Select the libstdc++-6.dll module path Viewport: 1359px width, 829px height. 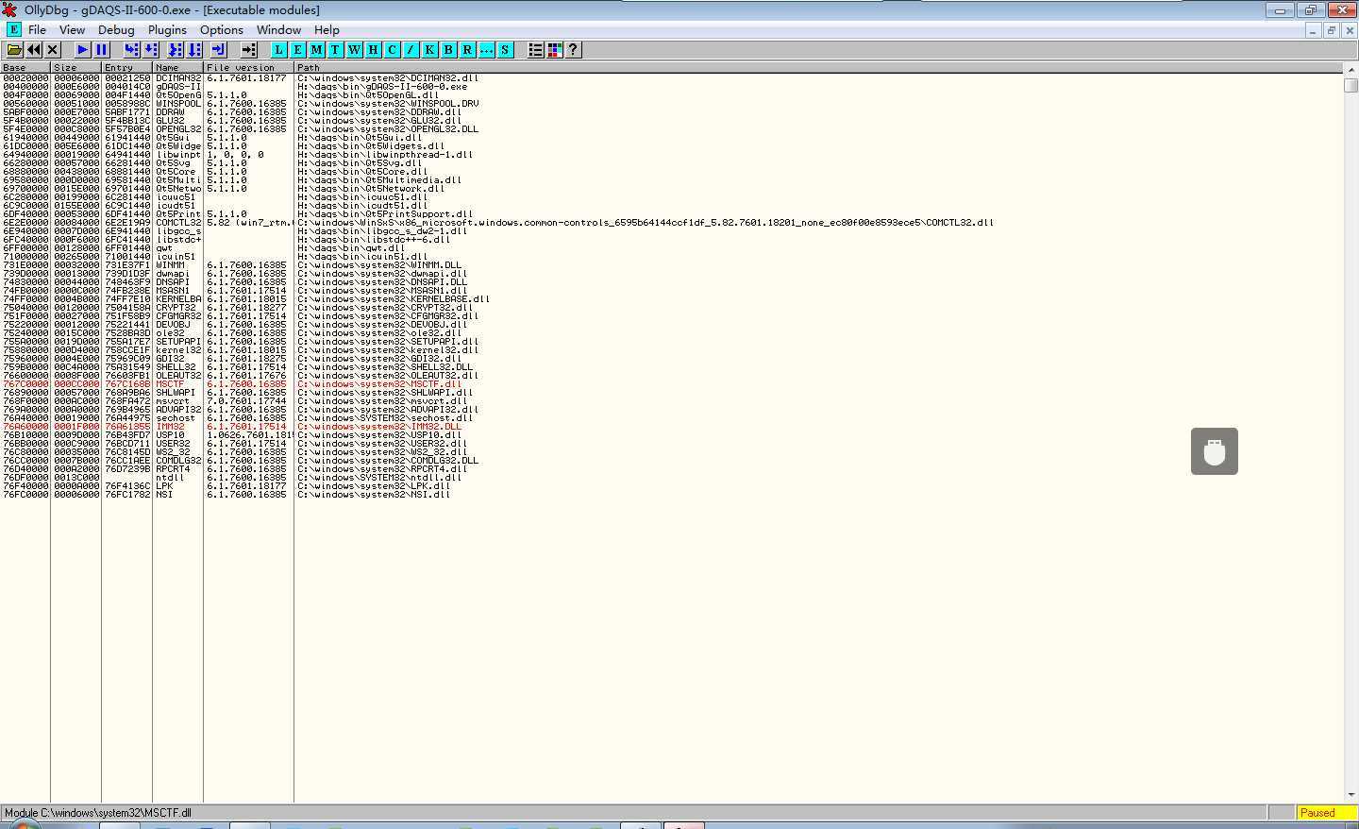coord(373,239)
